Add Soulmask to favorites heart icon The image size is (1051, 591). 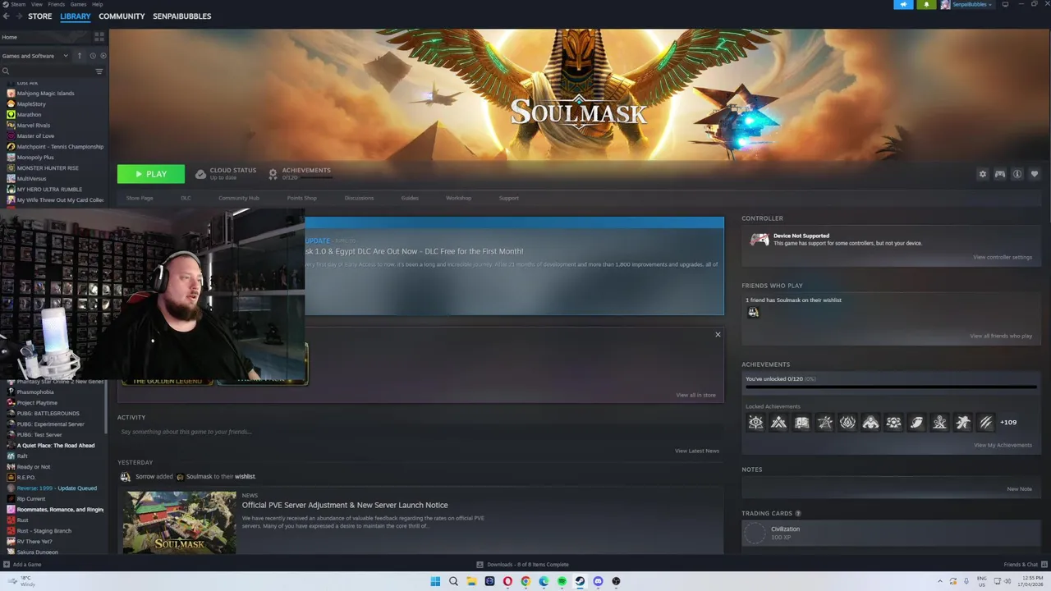pos(1035,174)
